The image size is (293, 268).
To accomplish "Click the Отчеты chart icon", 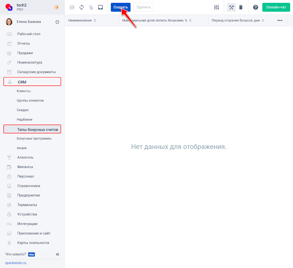I will tap(9, 44).
